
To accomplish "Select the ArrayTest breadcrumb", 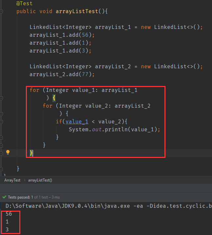I will (12, 180).
